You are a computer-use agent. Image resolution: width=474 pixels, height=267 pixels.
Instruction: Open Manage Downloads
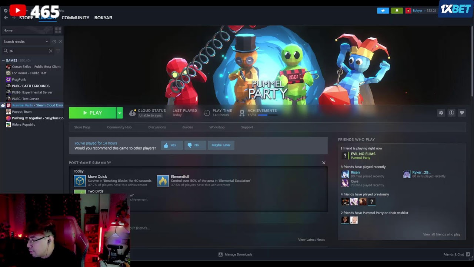tap(236, 254)
